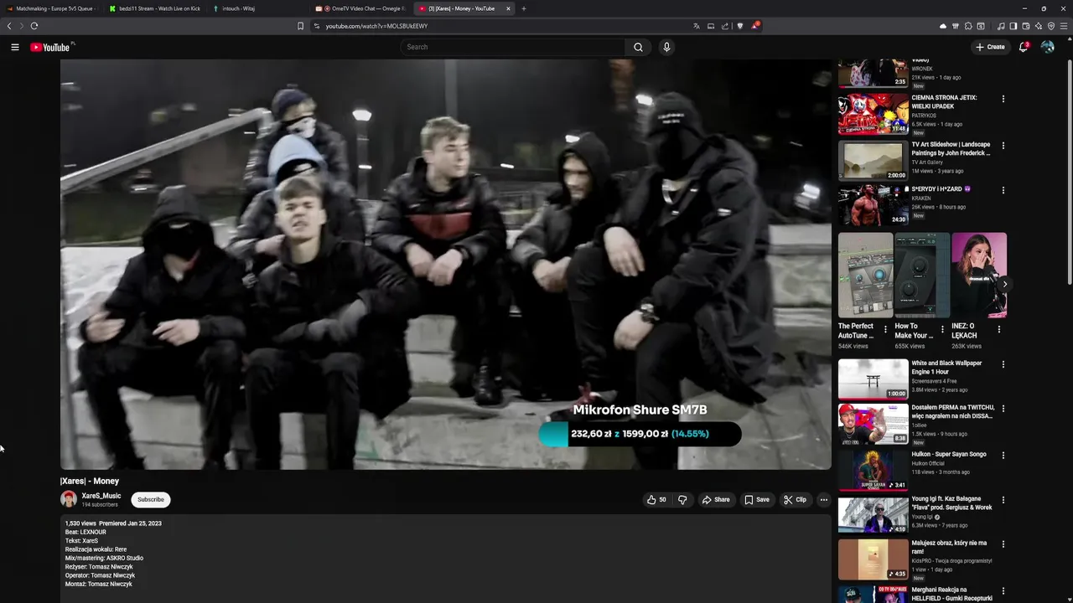The height and width of the screenshot is (603, 1073).
Task: Reload the current page
Action: 34,26
